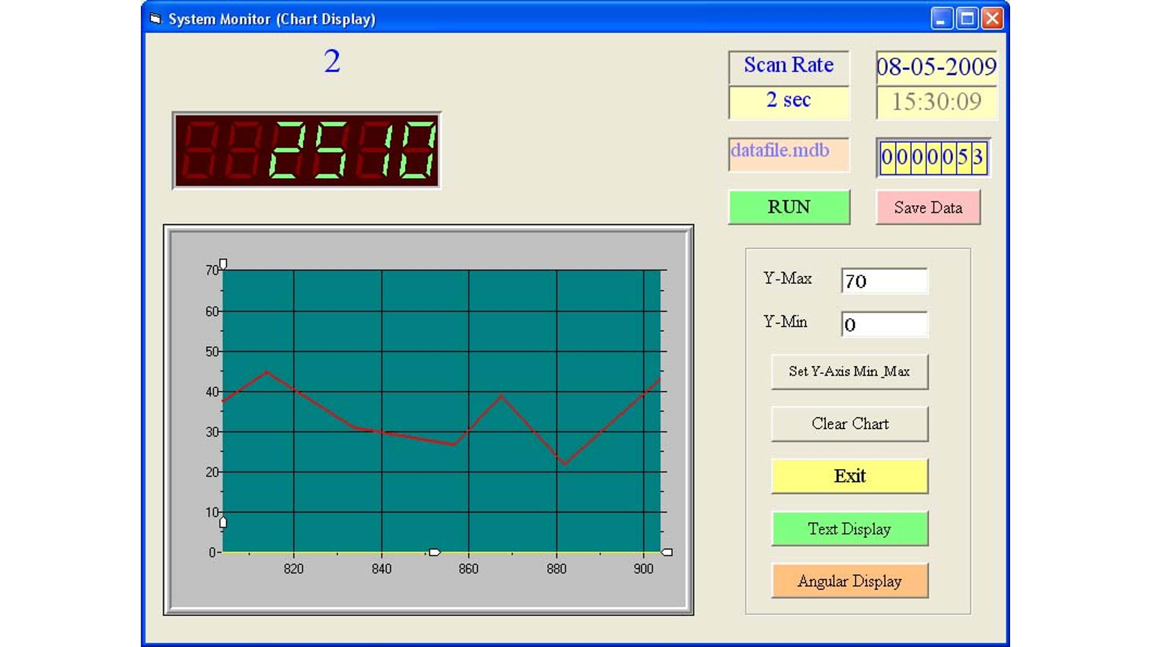Click the time 15:30:09 field
Viewport: 1151px width, 647px height.
point(936,102)
